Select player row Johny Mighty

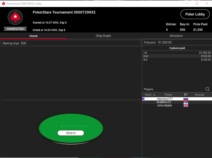pyautogui.click(x=177, y=105)
